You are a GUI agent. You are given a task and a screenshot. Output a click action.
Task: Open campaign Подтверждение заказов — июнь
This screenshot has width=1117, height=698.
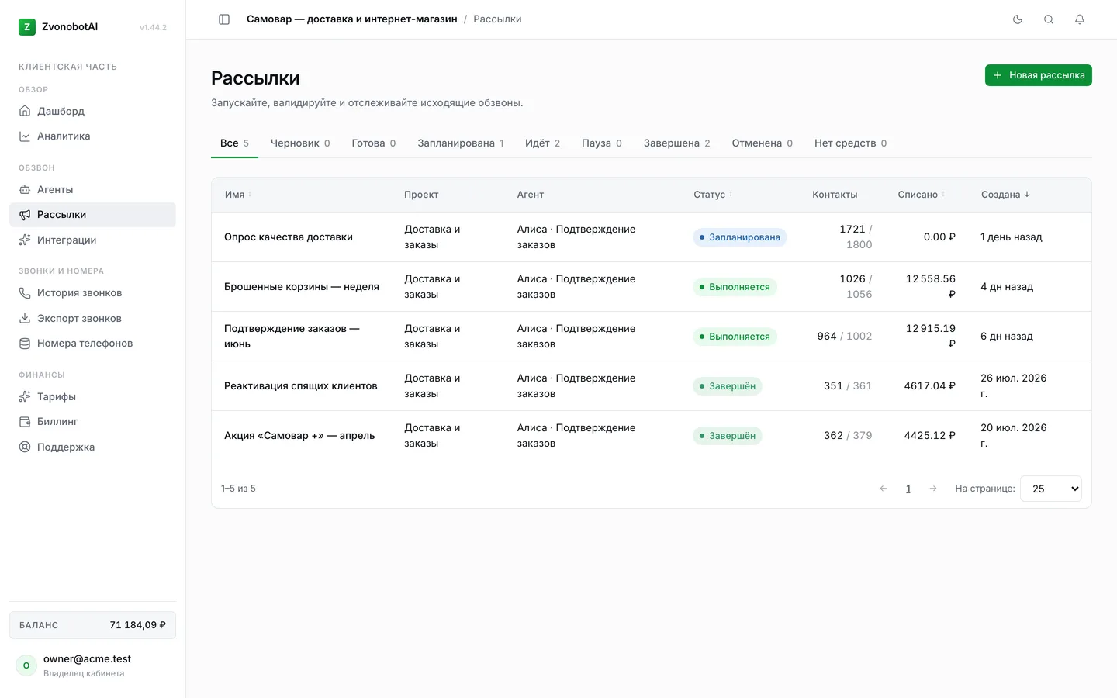292,337
